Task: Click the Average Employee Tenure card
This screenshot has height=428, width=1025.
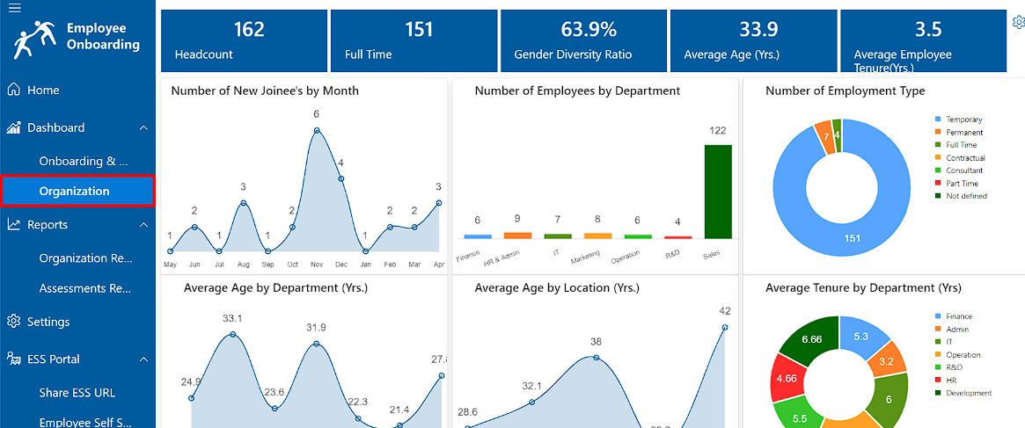Action: [923, 40]
